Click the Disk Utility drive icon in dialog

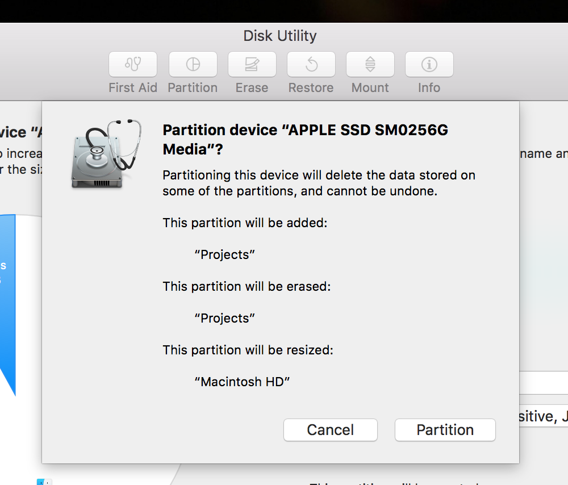(x=106, y=154)
